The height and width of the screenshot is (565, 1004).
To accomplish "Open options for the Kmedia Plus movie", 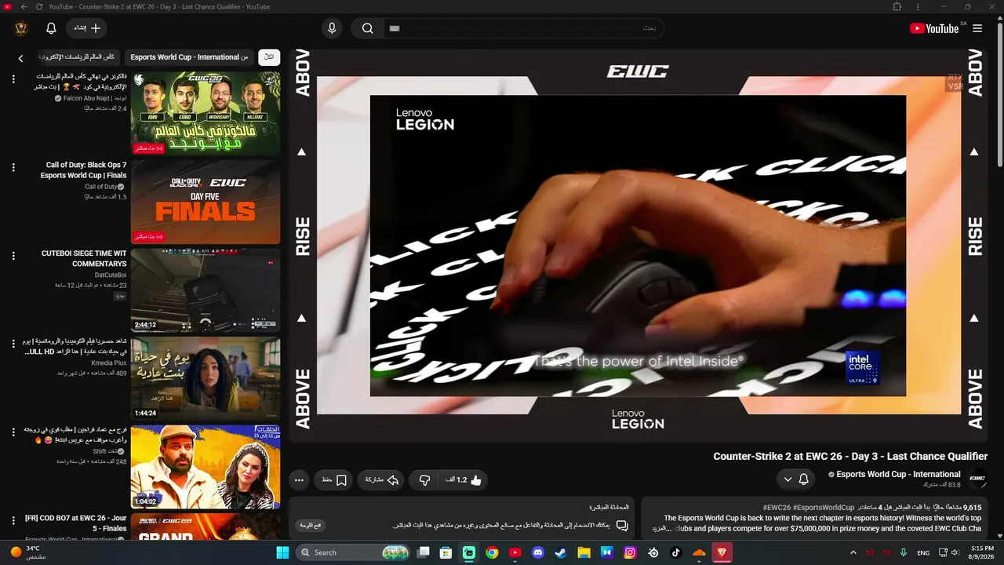I will point(13,344).
